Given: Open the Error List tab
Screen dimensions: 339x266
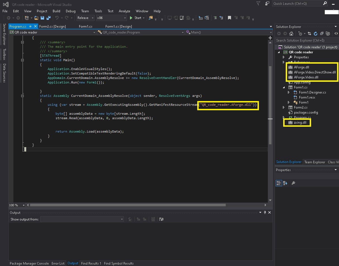Looking at the screenshot, I should 58,263.
